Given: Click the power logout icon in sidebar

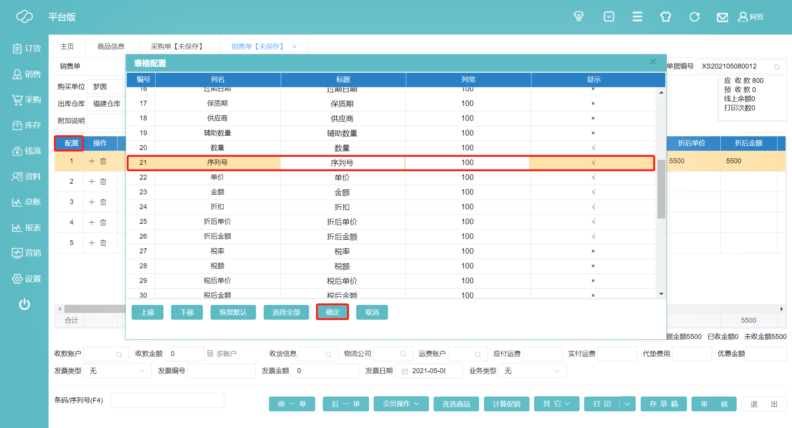Looking at the screenshot, I should [25, 304].
